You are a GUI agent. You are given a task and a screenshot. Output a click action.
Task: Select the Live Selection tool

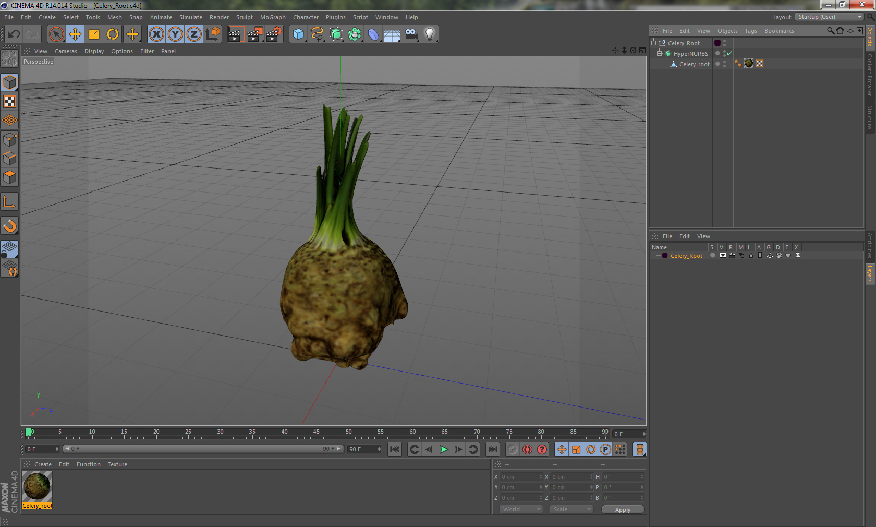(56, 34)
